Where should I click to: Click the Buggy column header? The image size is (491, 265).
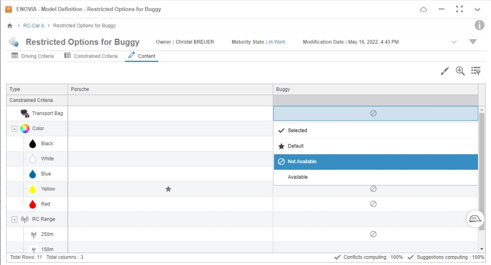[376, 89]
